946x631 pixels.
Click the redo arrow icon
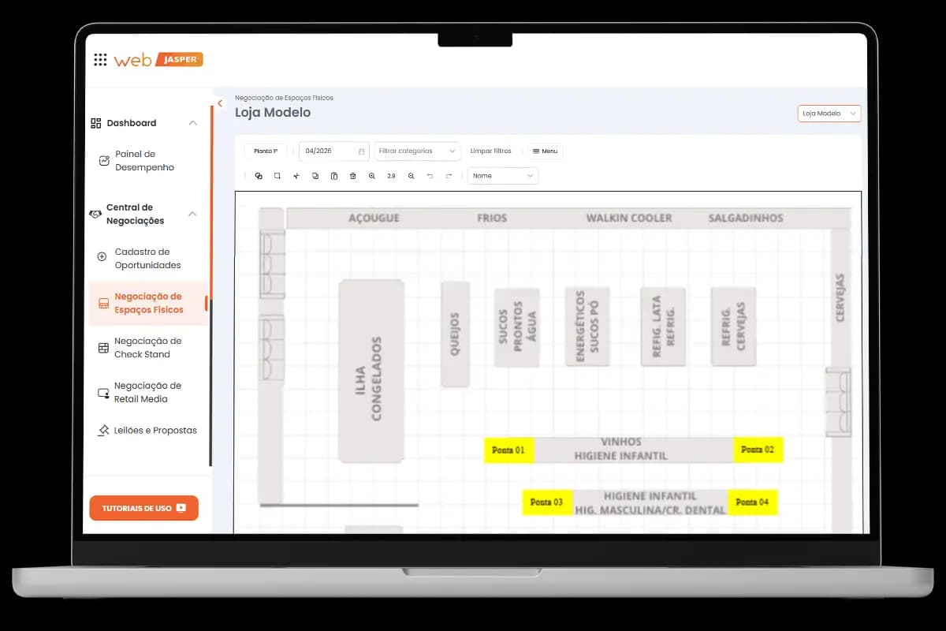(449, 176)
